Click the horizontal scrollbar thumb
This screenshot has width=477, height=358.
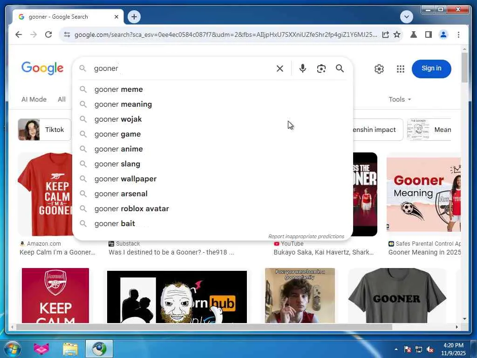[x=204, y=327]
